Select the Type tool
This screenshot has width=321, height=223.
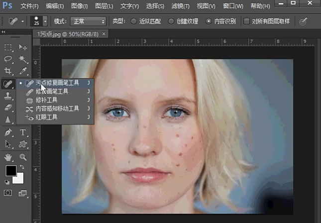(23, 132)
